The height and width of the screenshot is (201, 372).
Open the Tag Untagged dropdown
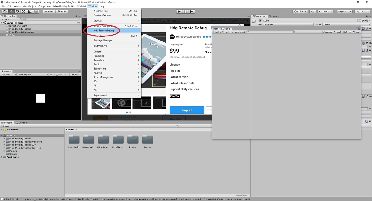click(x=288, y=24)
